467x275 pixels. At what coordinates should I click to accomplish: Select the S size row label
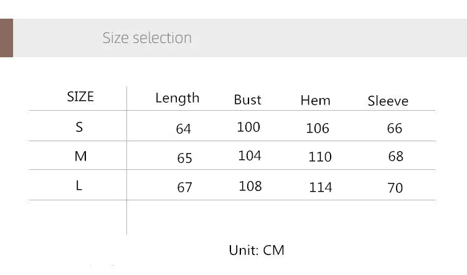[x=79, y=127]
